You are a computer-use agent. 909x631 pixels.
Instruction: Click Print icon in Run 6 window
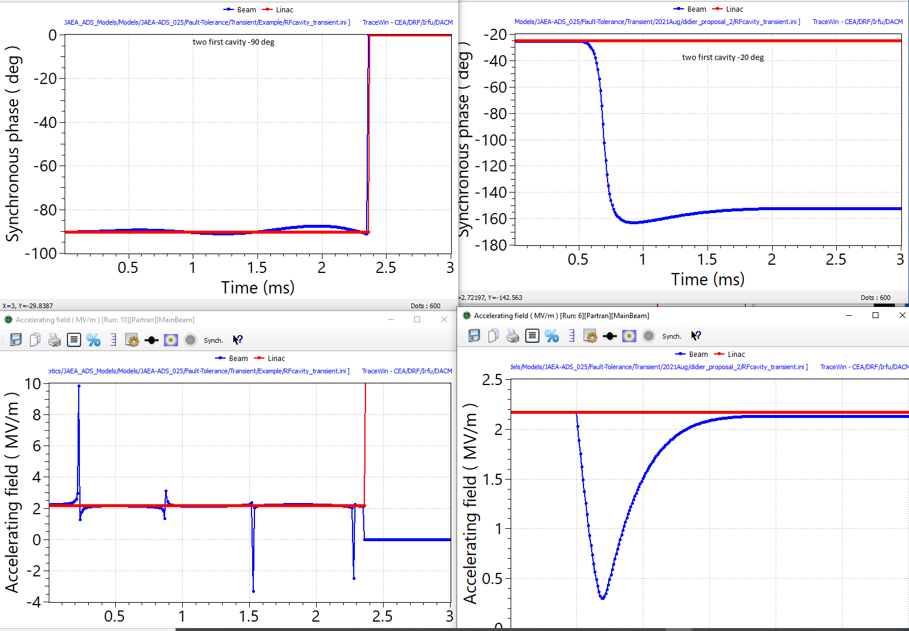pyautogui.click(x=513, y=336)
